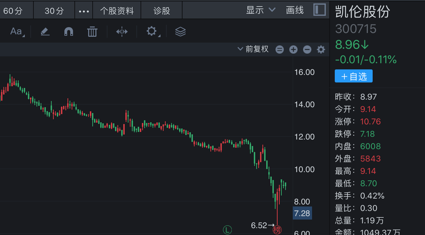This screenshot has height=235, width=425.
Task: Expand the 显示 dropdown
Action: pos(261,10)
